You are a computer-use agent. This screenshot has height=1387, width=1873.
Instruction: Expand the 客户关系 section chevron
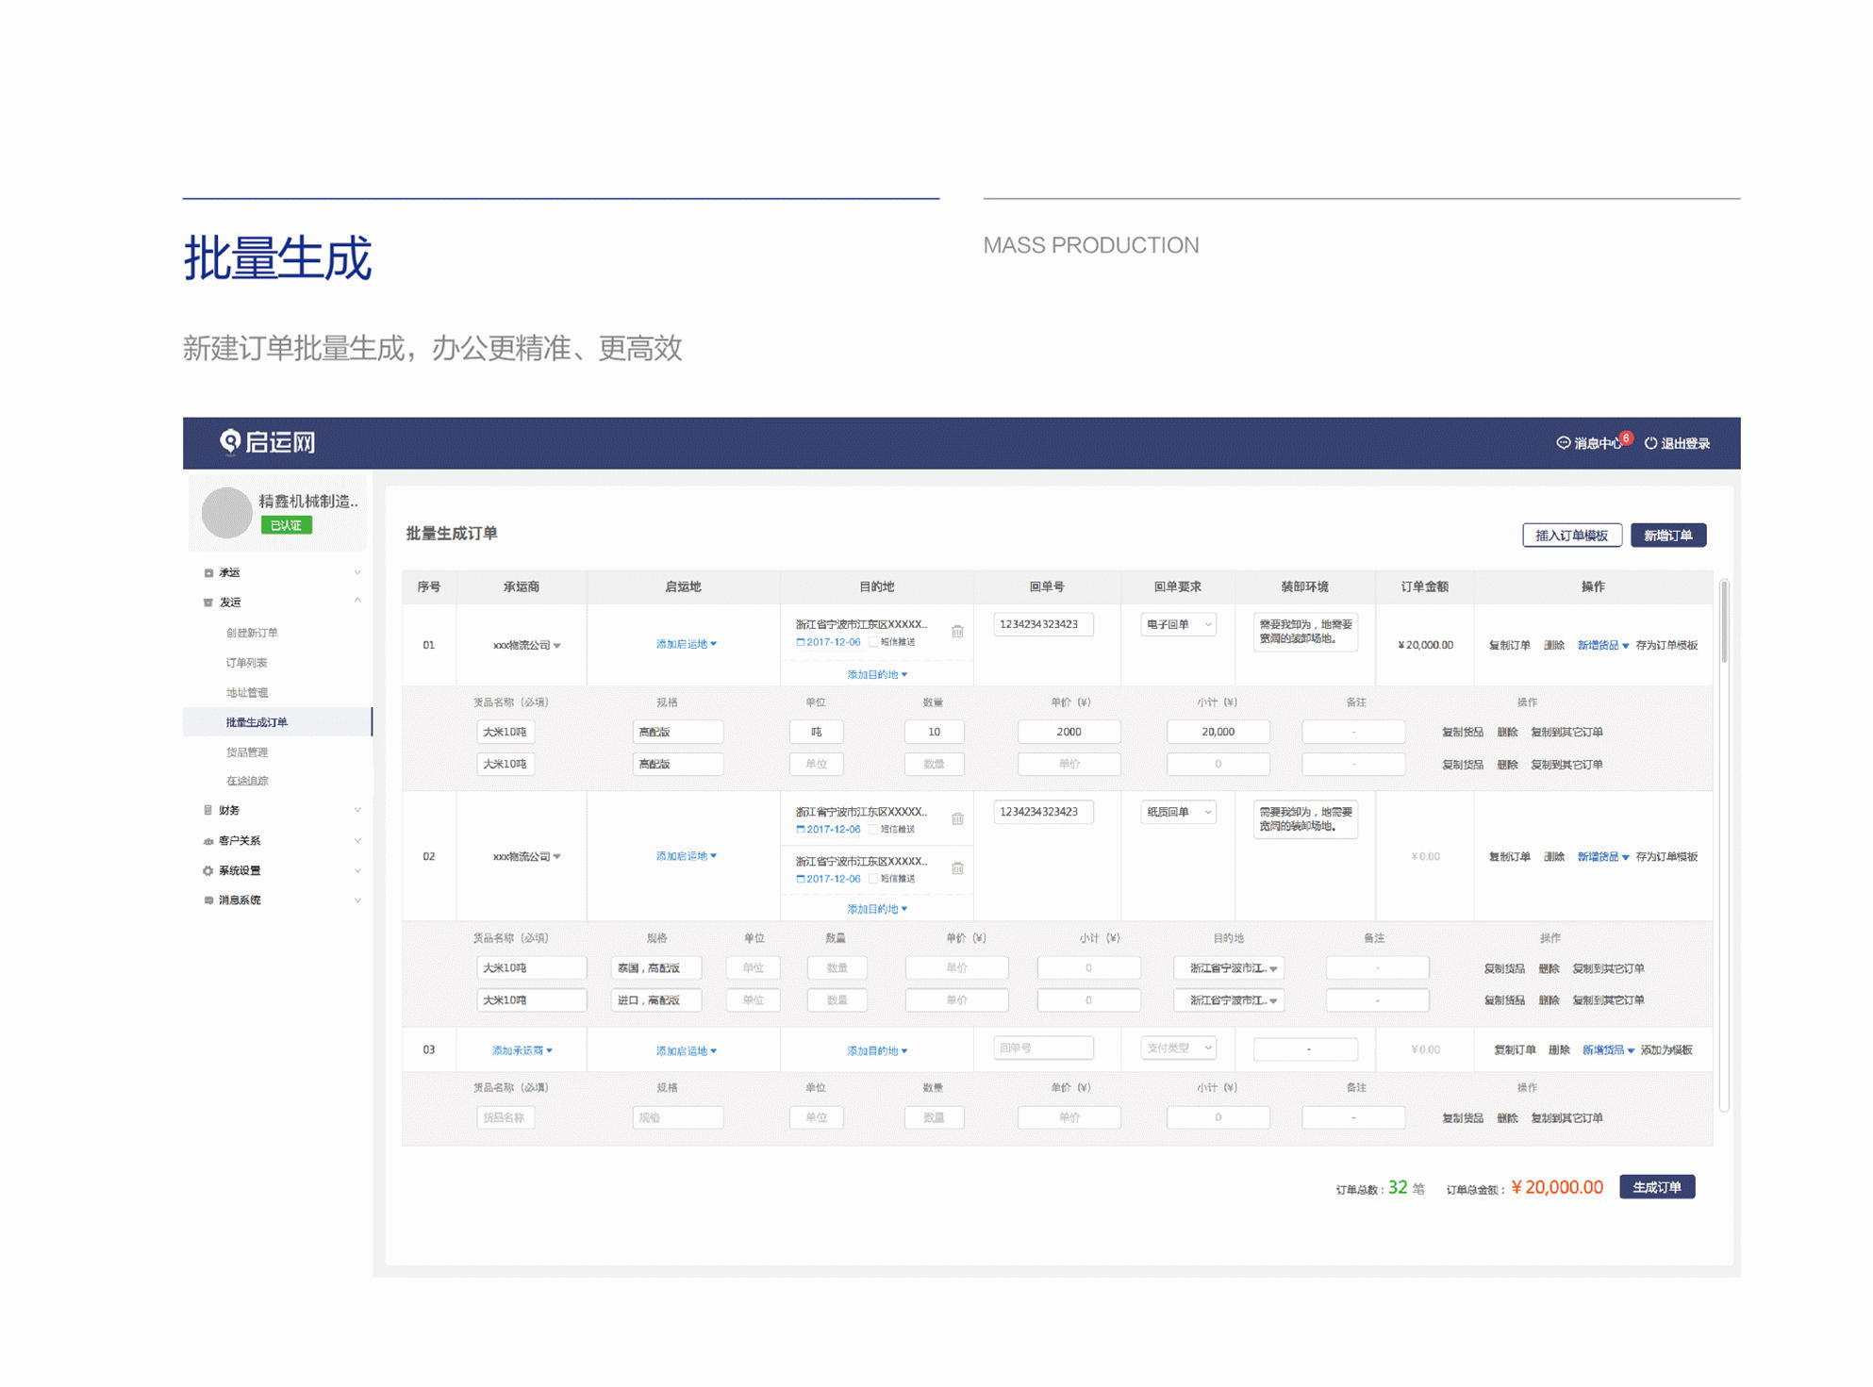point(357,841)
